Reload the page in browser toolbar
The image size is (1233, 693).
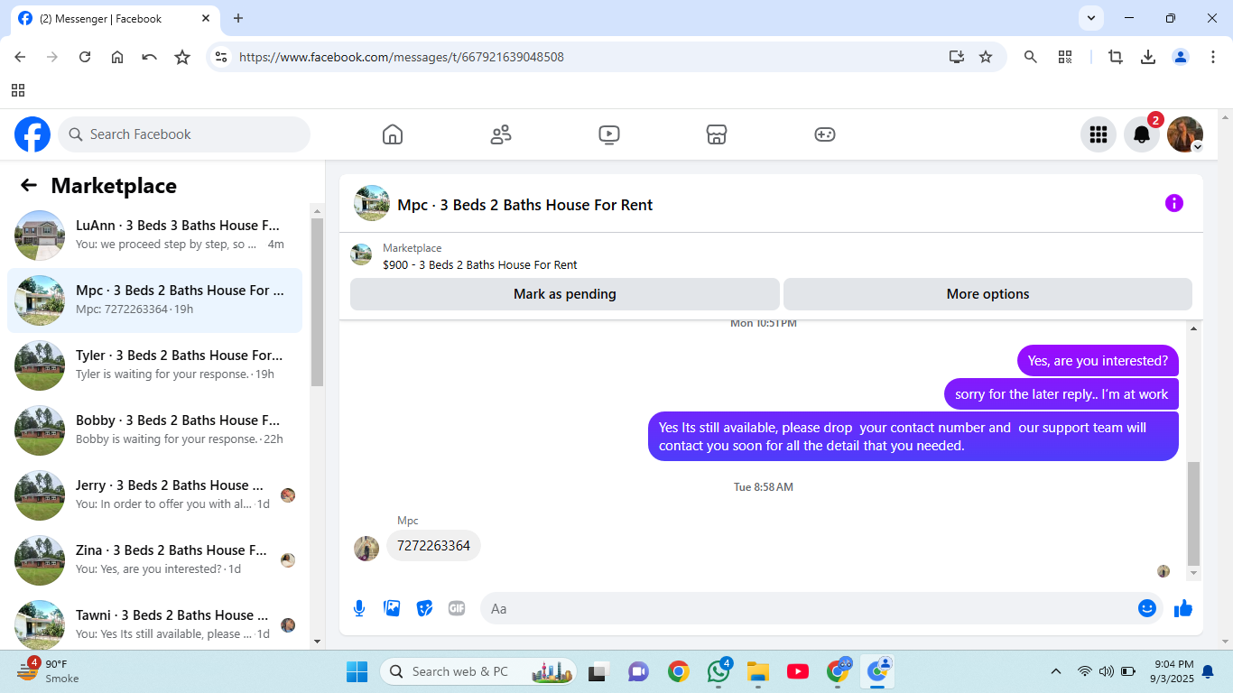pyautogui.click(x=85, y=57)
